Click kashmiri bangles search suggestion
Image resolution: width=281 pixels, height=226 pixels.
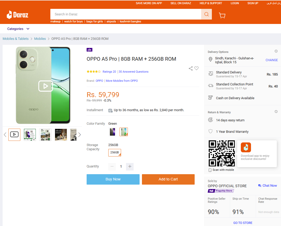[130, 21]
